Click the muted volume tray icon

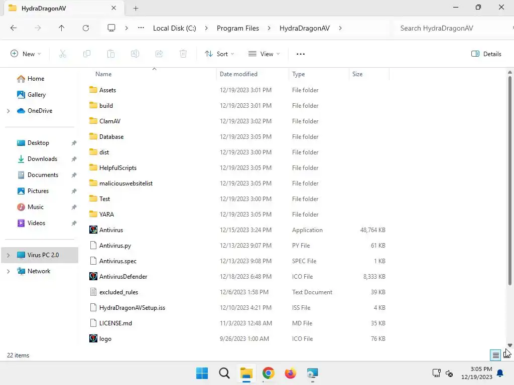[449, 373]
